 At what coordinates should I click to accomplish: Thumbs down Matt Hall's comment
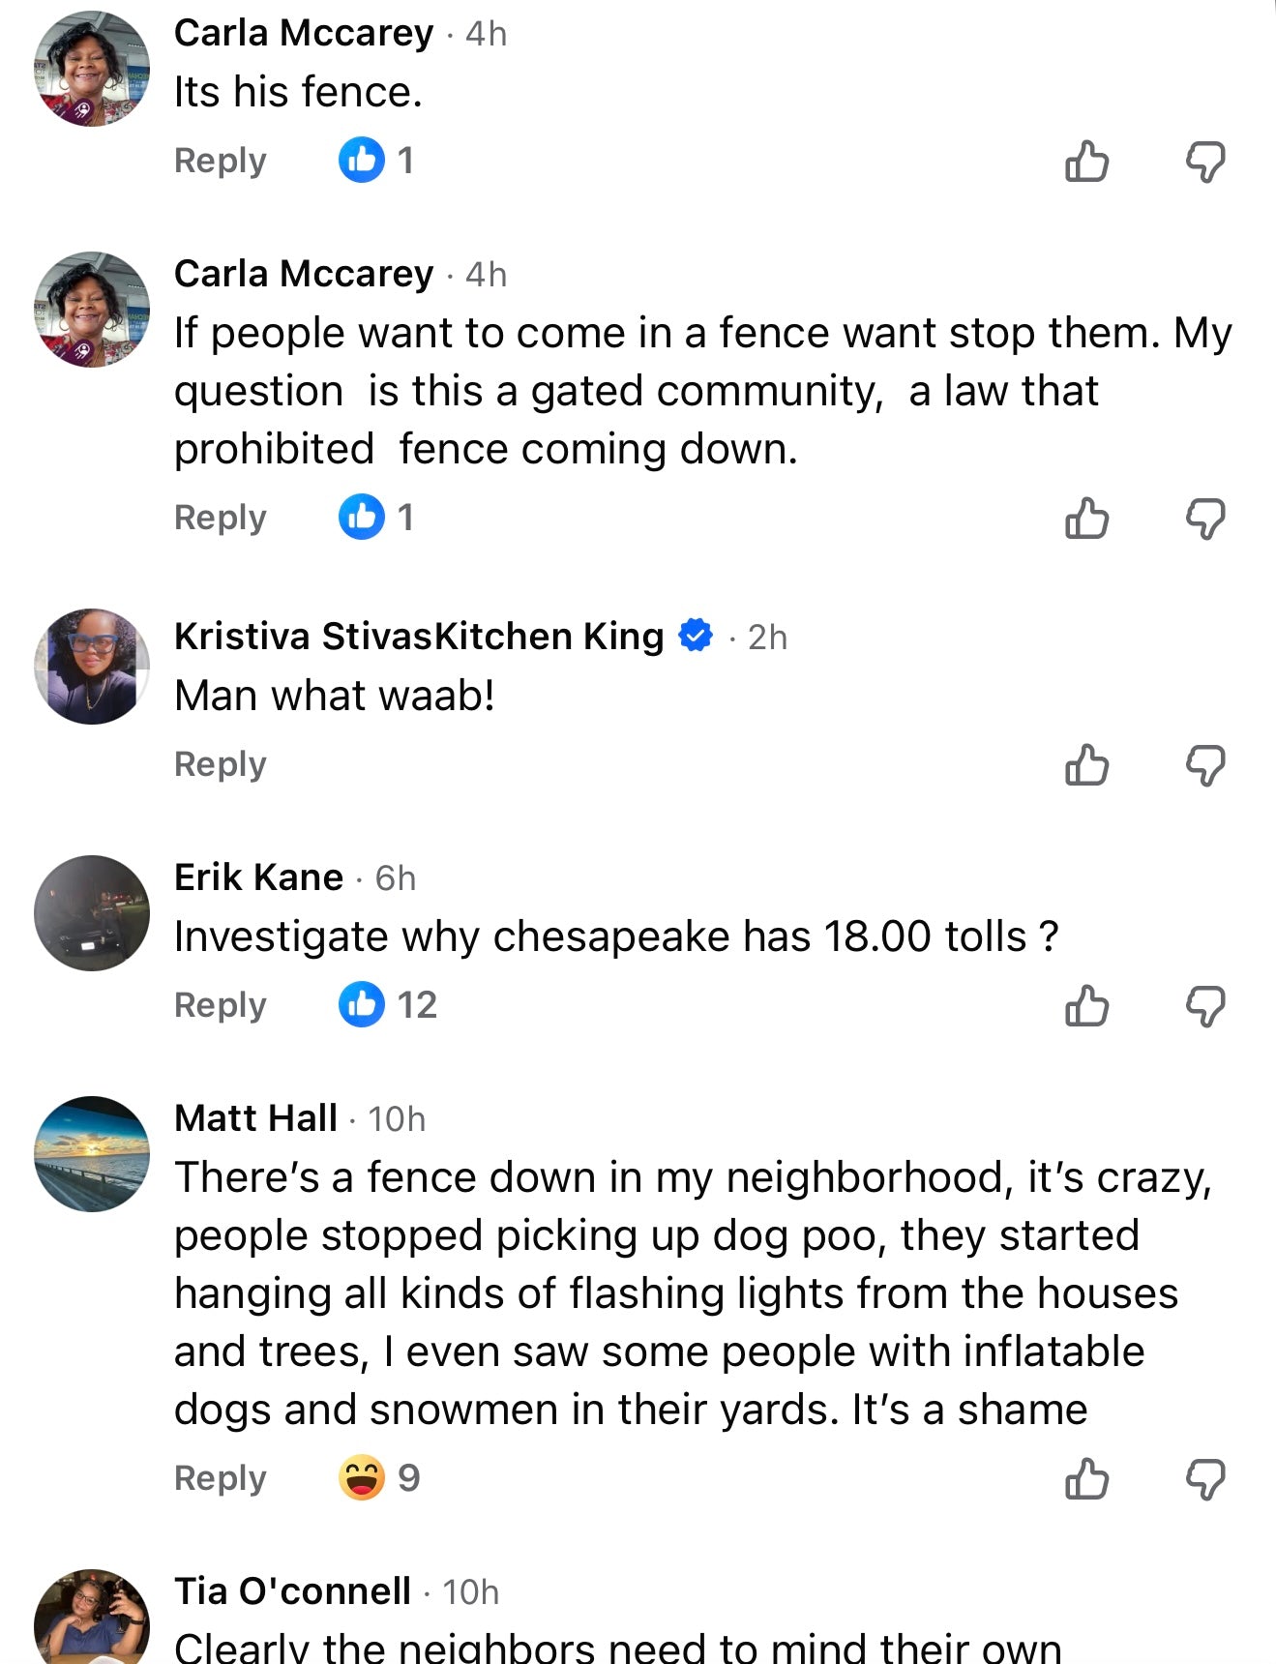click(1205, 1479)
